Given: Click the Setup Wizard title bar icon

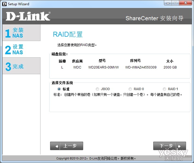Looking at the screenshot, I should pyautogui.click(x=4, y=4).
